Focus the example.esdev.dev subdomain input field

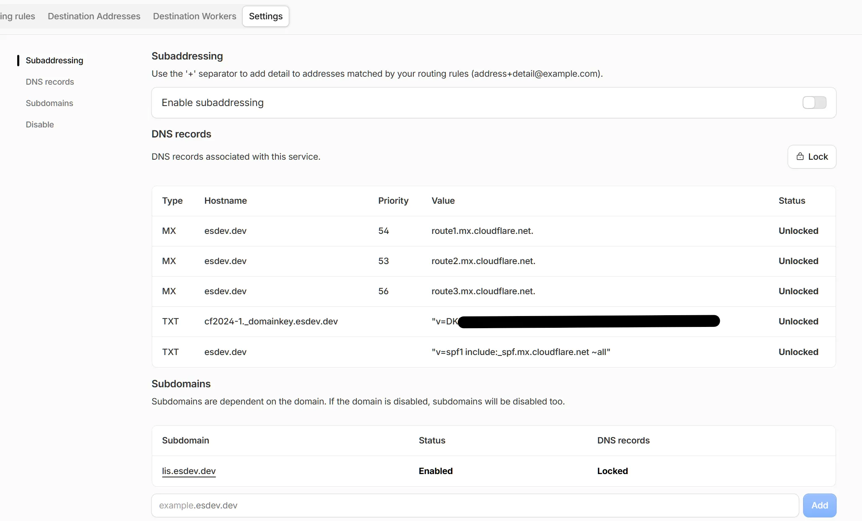coord(475,505)
